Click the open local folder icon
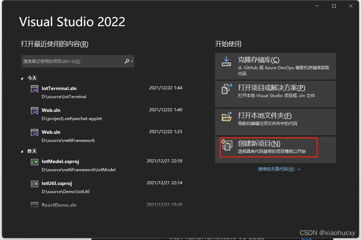 coord(226,117)
